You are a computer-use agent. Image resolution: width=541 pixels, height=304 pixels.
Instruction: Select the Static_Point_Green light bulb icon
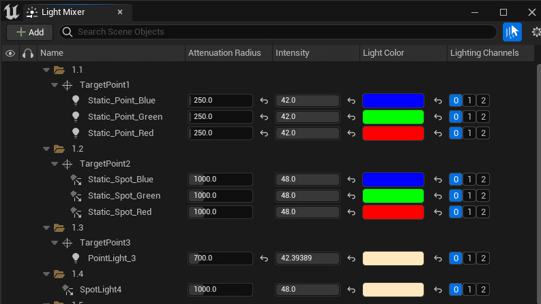tap(76, 116)
